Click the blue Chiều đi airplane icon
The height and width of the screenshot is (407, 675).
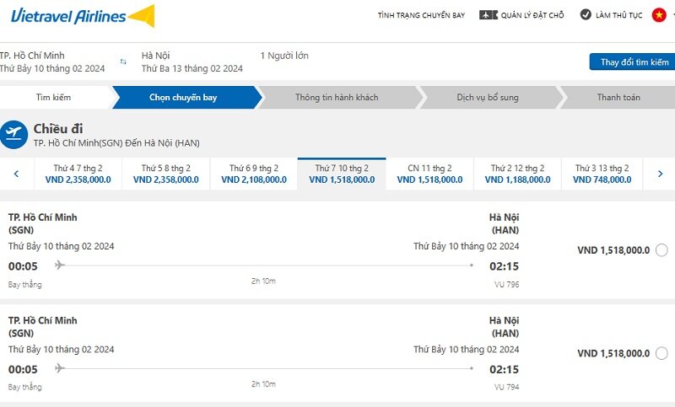tap(14, 134)
